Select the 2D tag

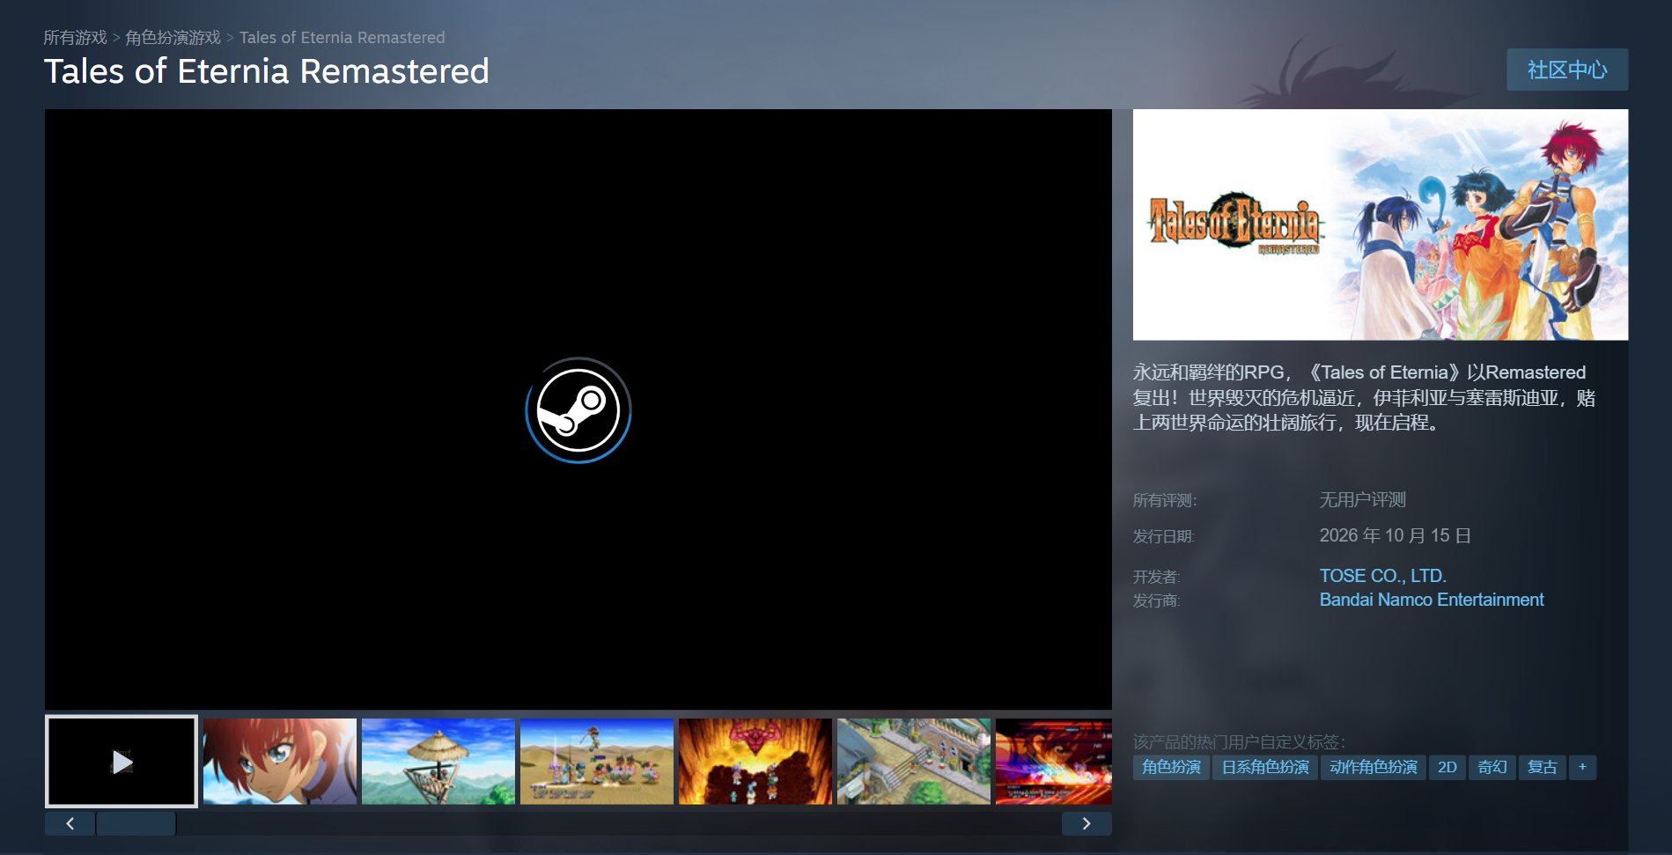(1447, 767)
